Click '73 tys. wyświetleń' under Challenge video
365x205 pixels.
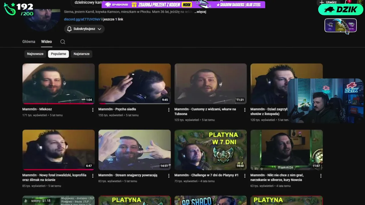(x=186, y=181)
